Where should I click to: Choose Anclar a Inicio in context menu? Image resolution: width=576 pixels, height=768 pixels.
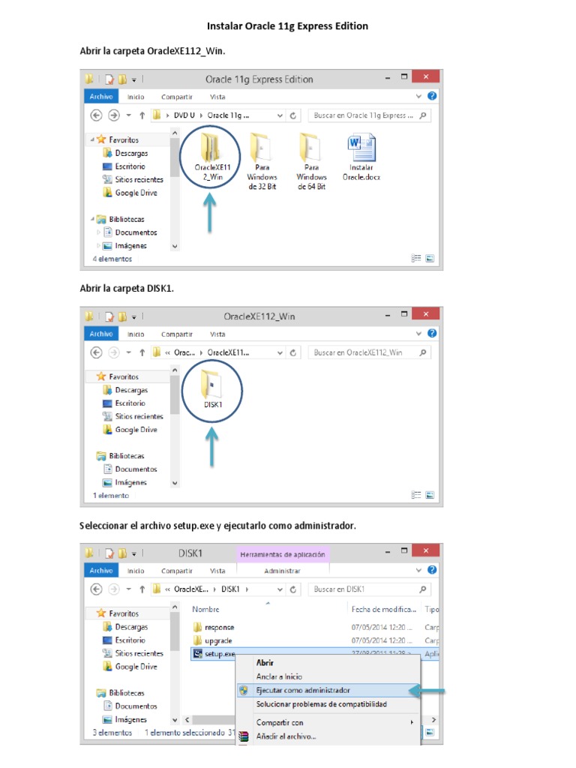[279, 676]
